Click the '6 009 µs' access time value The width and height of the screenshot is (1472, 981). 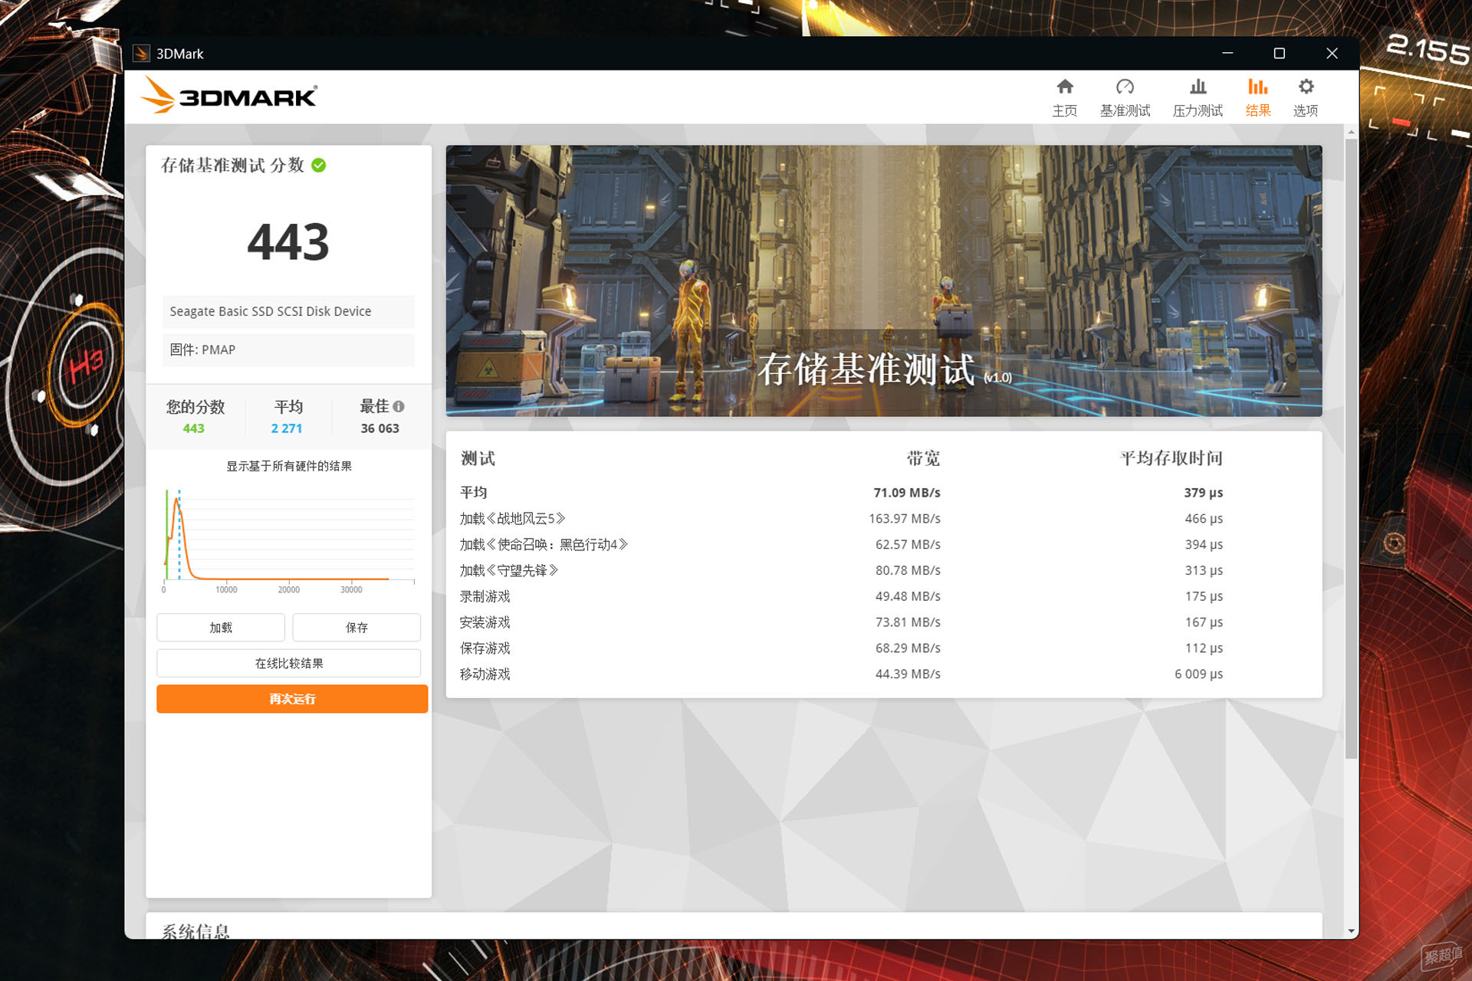click(1198, 674)
